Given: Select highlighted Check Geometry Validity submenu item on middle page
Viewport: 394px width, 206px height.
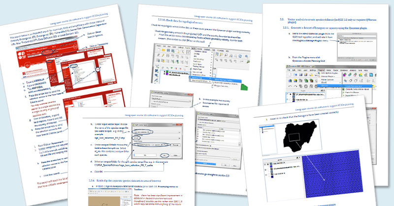Looking at the screenshot, I should tap(227, 80).
